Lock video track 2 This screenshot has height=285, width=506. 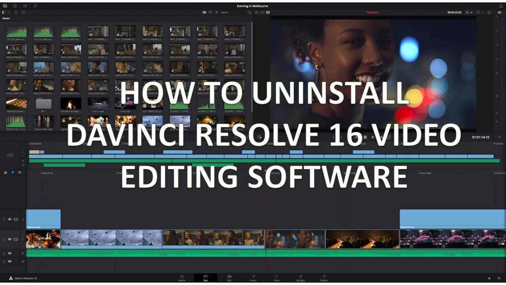pyautogui.click(x=4, y=219)
